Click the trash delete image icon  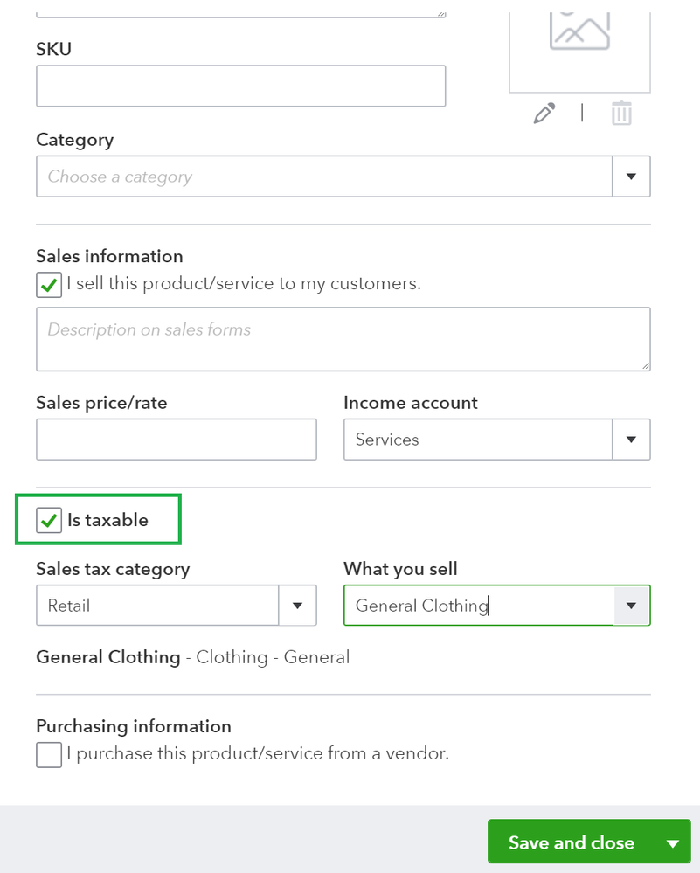point(621,114)
